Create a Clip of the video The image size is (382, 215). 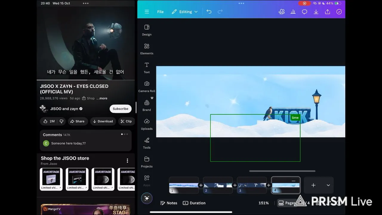click(x=126, y=121)
